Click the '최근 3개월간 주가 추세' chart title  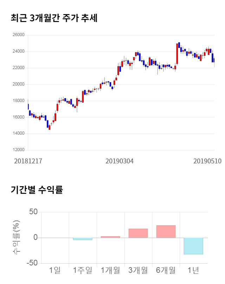point(54,18)
